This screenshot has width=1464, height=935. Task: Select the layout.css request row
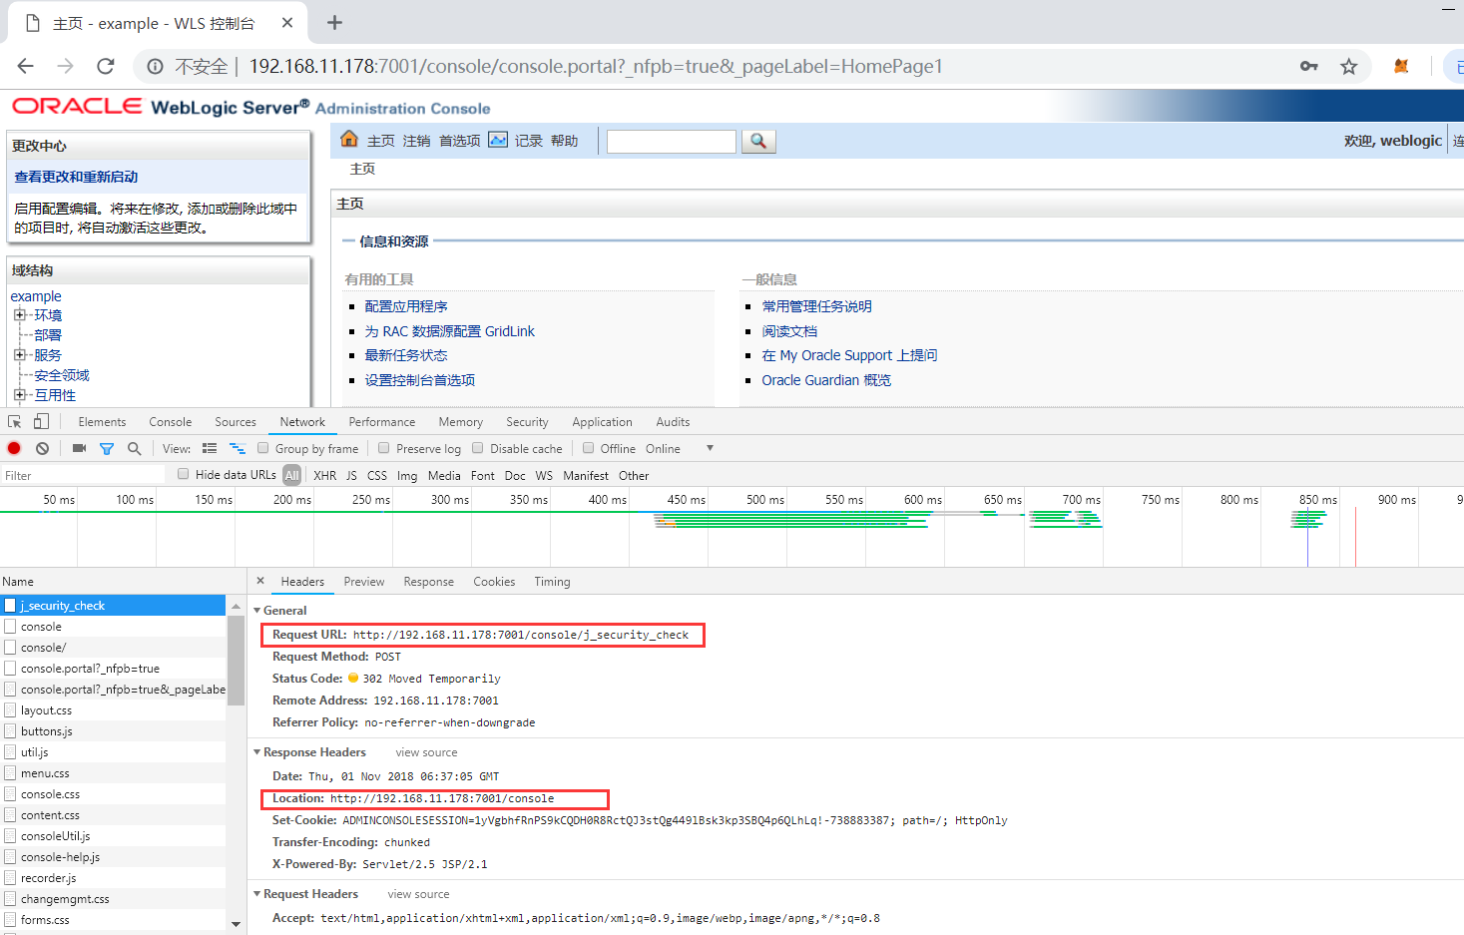click(x=113, y=710)
